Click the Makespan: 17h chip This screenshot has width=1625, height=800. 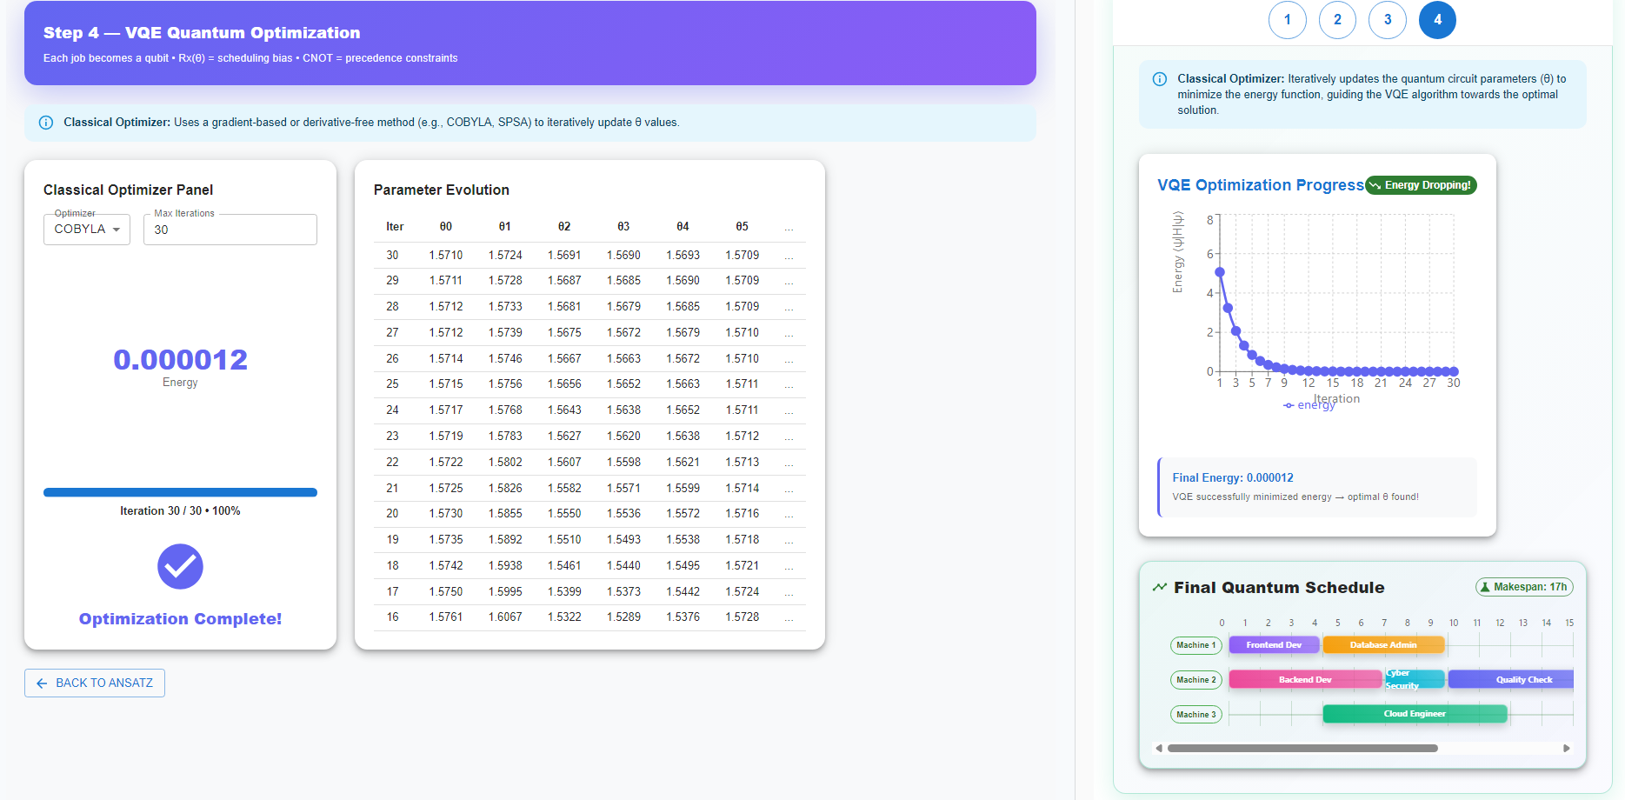click(1524, 587)
